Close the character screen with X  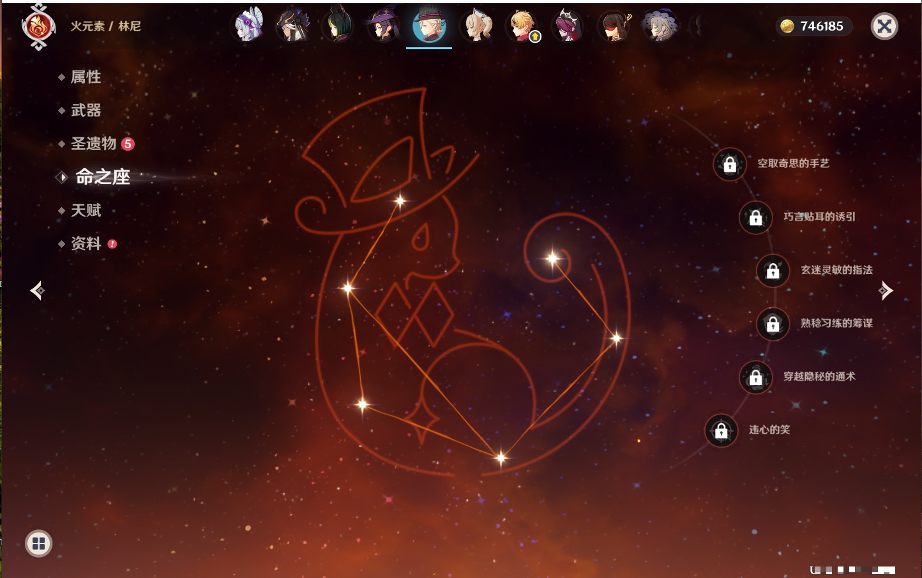[x=884, y=26]
